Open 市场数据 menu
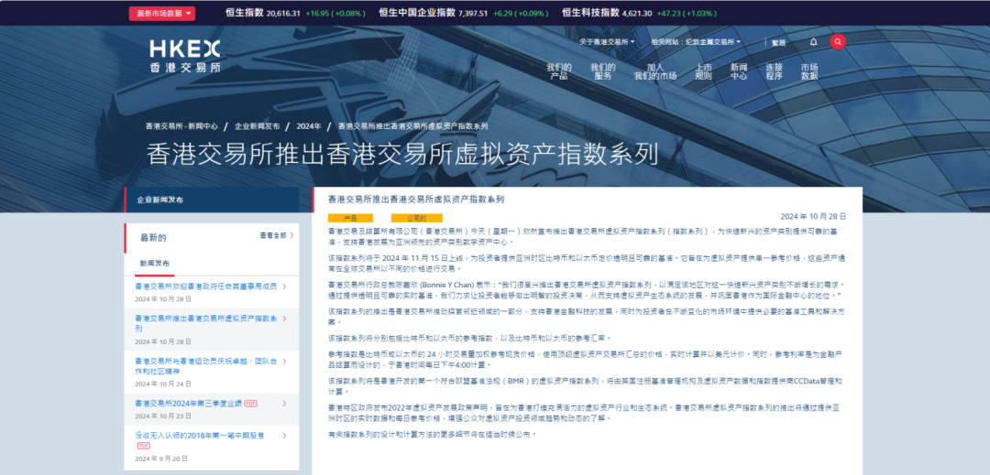 point(809,71)
